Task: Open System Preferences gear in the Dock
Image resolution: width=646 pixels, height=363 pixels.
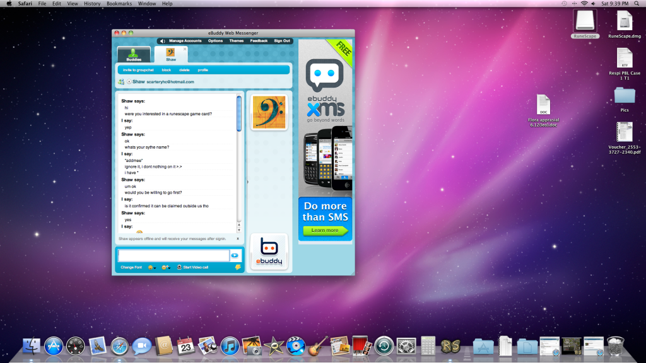Action: (406, 346)
